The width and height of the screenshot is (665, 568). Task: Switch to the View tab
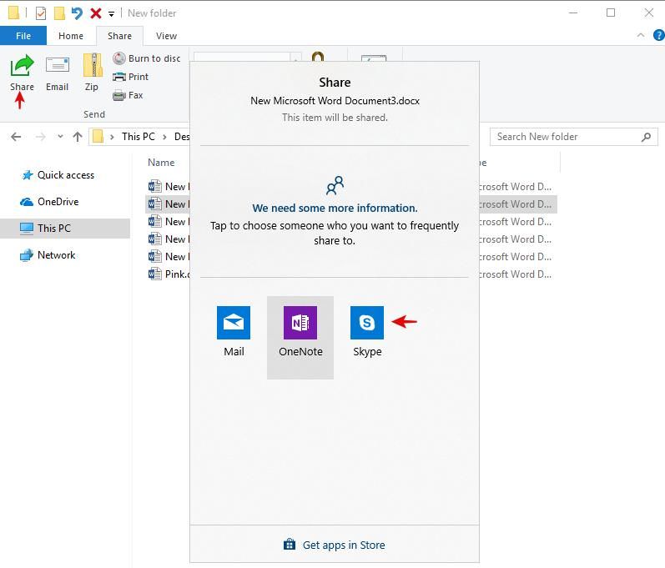click(166, 36)
